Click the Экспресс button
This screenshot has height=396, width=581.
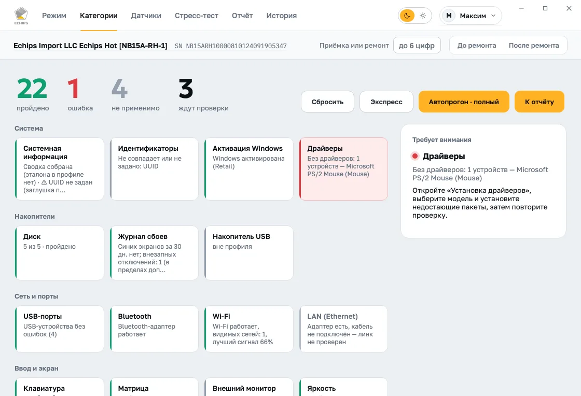pos(386,102)
